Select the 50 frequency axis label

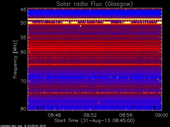point(23,23)
